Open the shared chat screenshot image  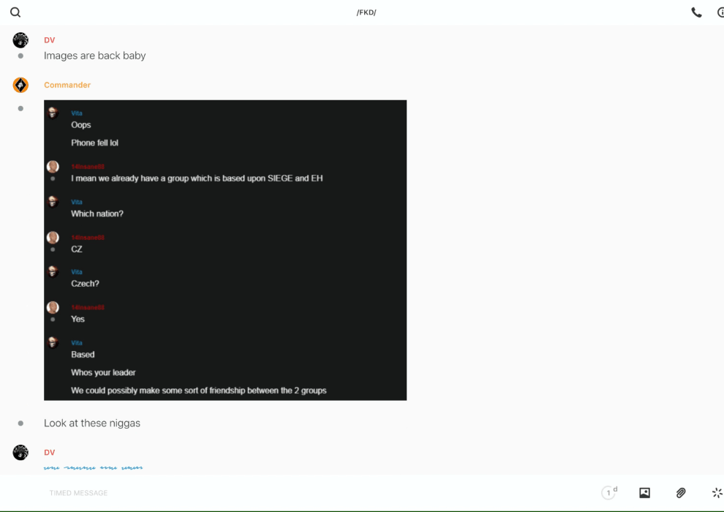(x=225, y=250)
